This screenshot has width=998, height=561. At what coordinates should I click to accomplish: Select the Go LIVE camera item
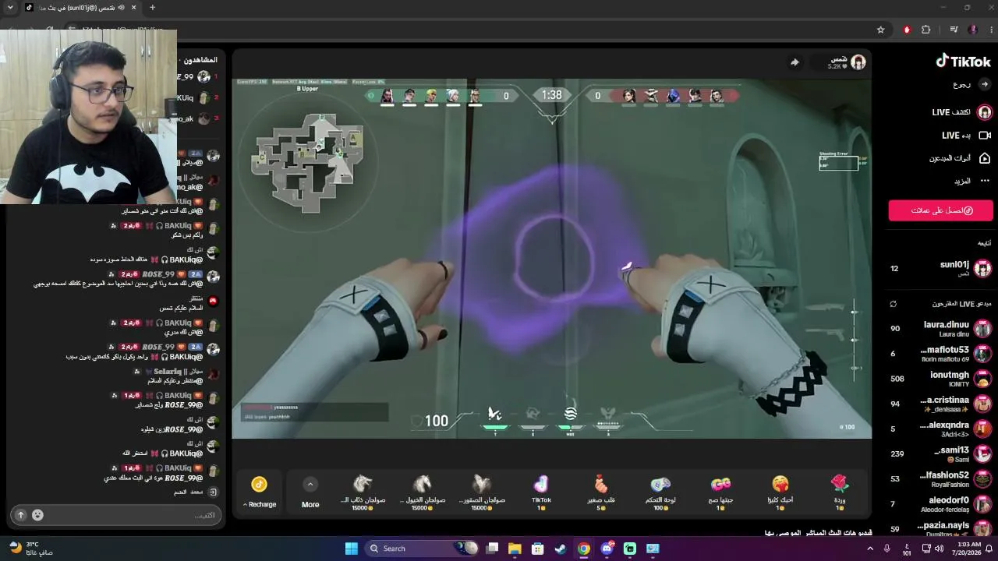pos(967,136)
